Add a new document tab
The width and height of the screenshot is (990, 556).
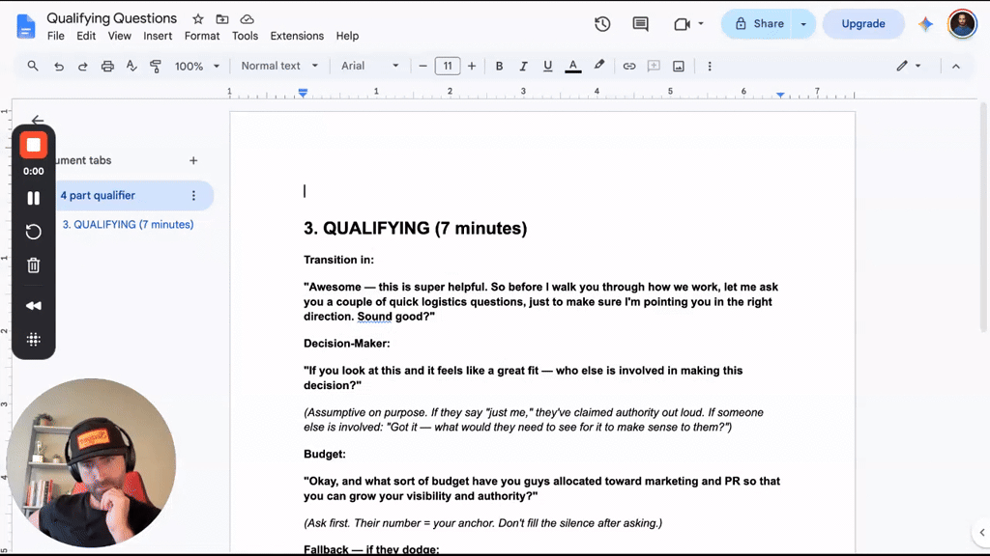tap(193, 161)
